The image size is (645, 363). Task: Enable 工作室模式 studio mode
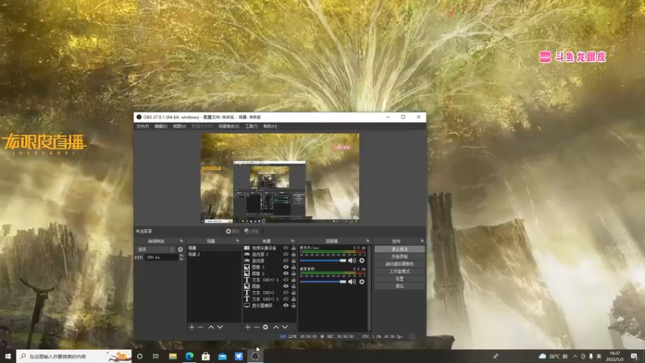399,271
